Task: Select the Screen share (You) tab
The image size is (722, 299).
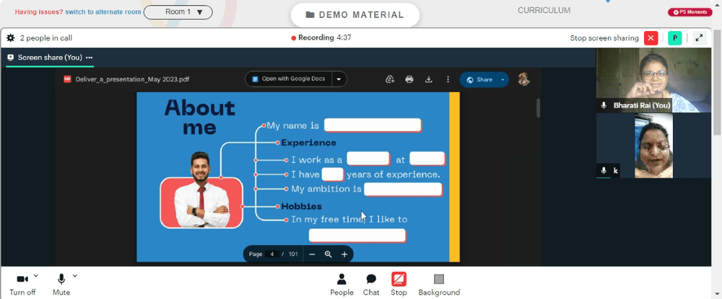Action: [50, 58]
